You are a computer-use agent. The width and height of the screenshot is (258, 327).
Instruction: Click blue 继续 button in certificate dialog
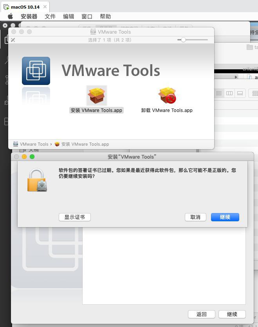coord(225,217)
